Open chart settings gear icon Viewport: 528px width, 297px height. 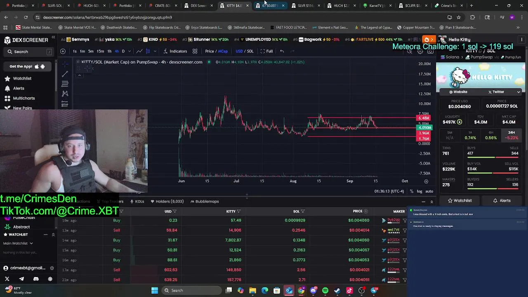click(x=420, y=52)
